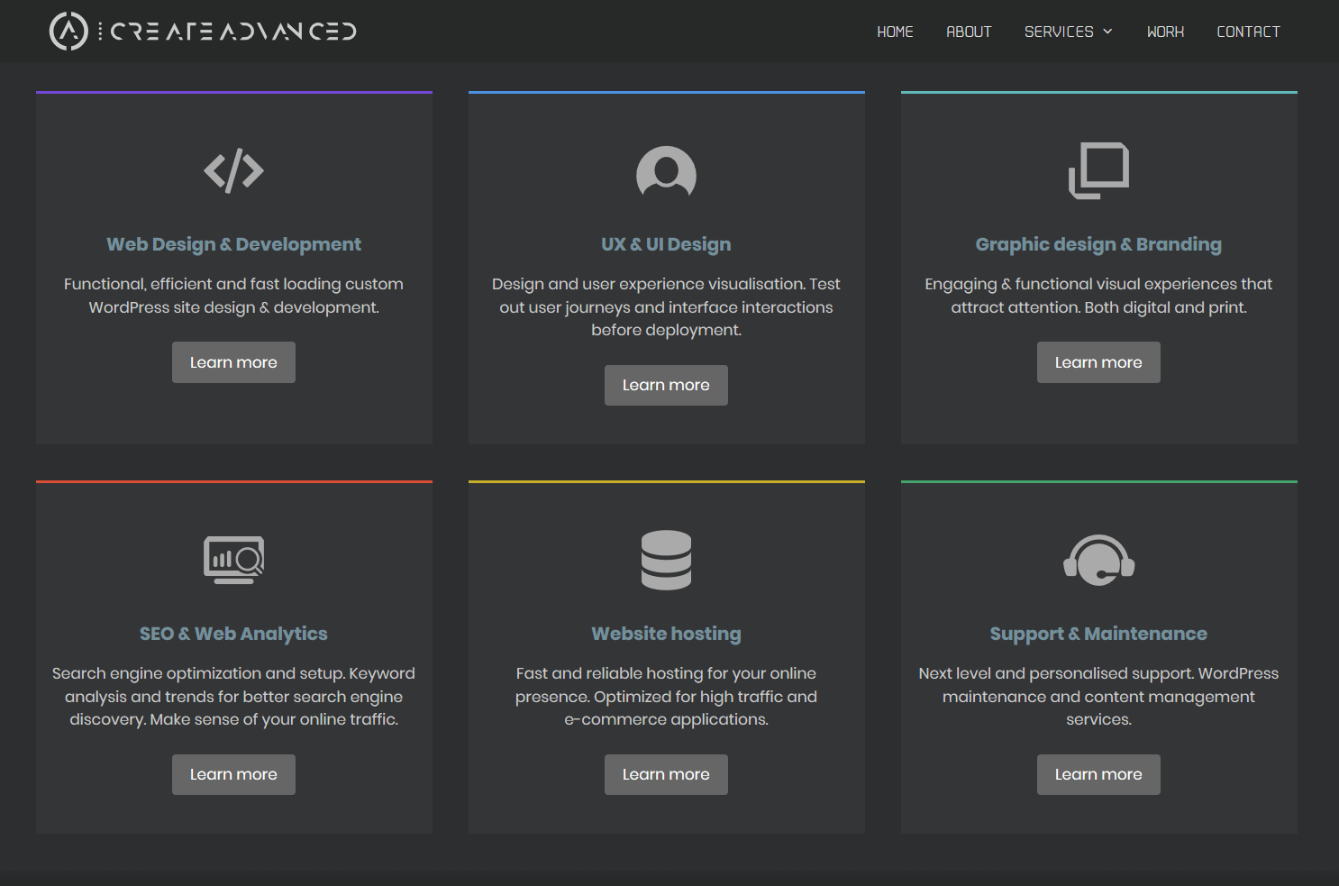Click the SEO analytics monitor icon

click(x=233, y=560)
